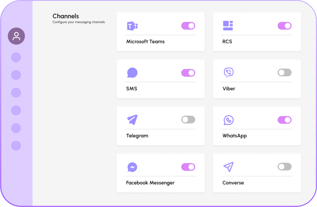Turn on the Telegram toggle
Image resolution: width=317 pixels, height=207 pixels.
188,119
